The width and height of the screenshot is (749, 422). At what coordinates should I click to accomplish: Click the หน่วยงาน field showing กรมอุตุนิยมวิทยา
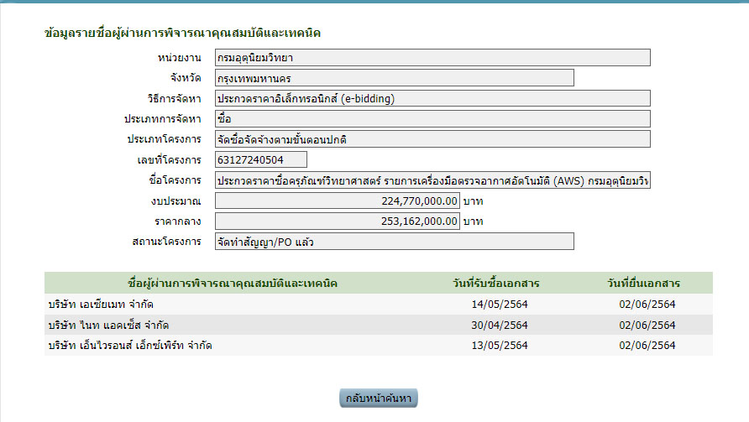click(432, 58)
